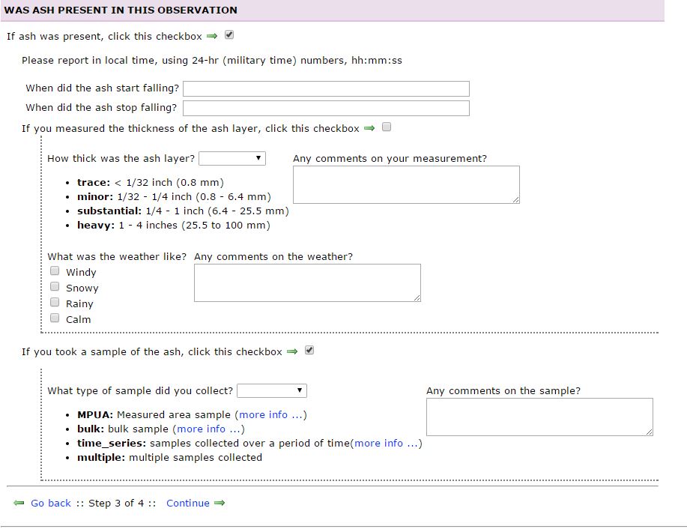
Task: Check the Windy weather option
Action: click(x=55, y=271)
